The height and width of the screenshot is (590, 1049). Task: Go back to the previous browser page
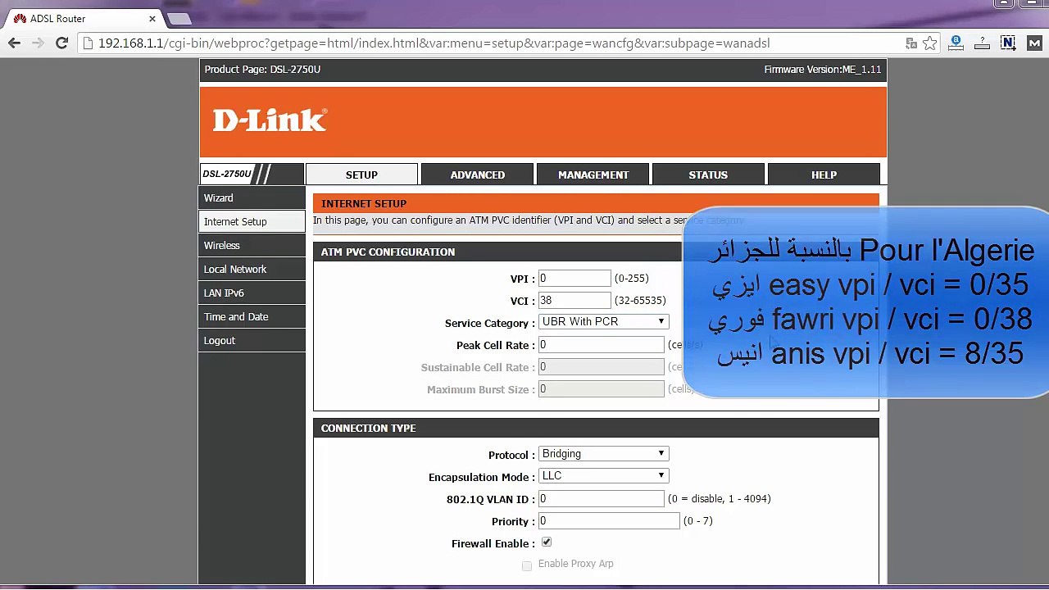pyautogui.click(x=14, y=43)
